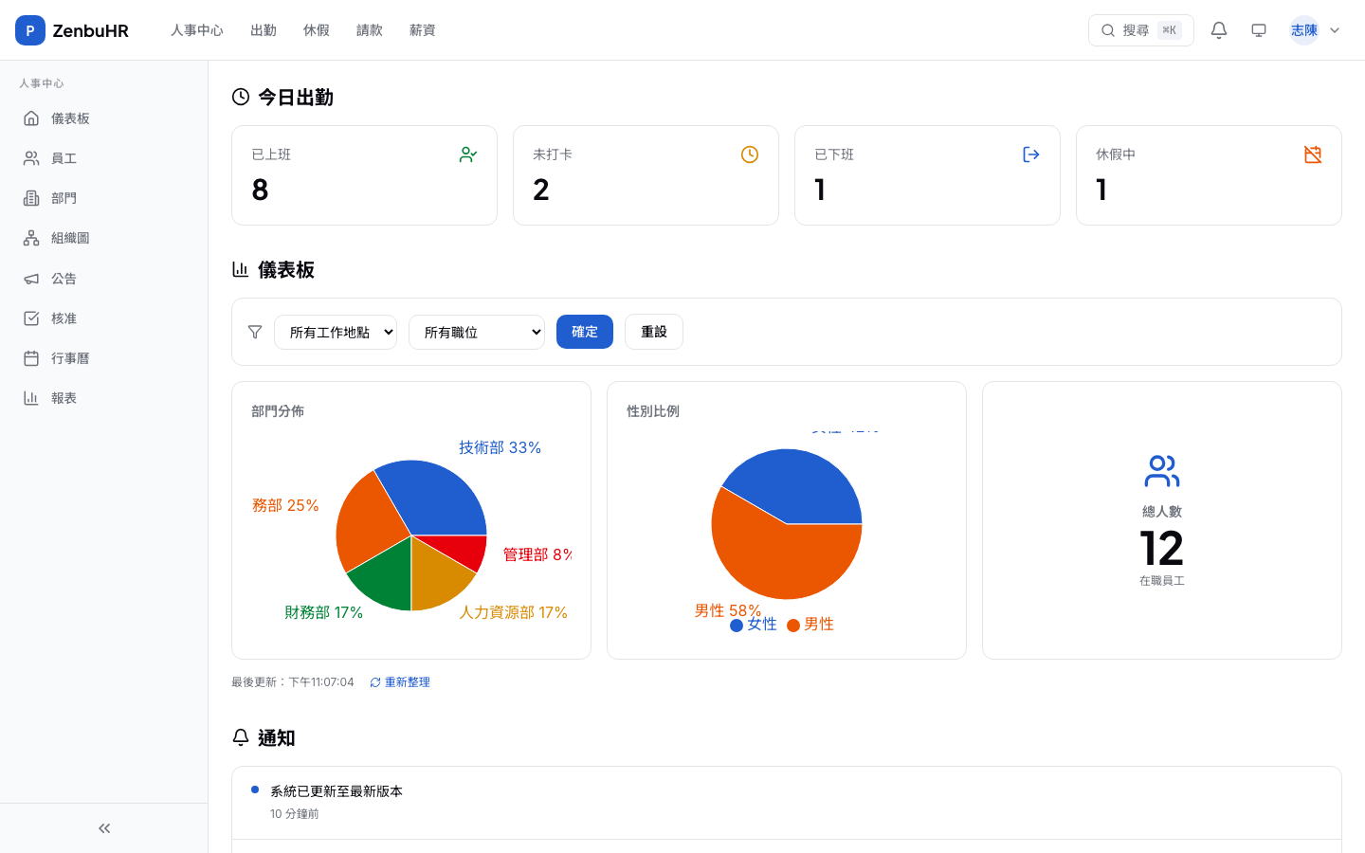Toggle the 女性 legend item
The height and width of the screenshot is (853, 1365).
pyautogui.click(x=754, y=625)
